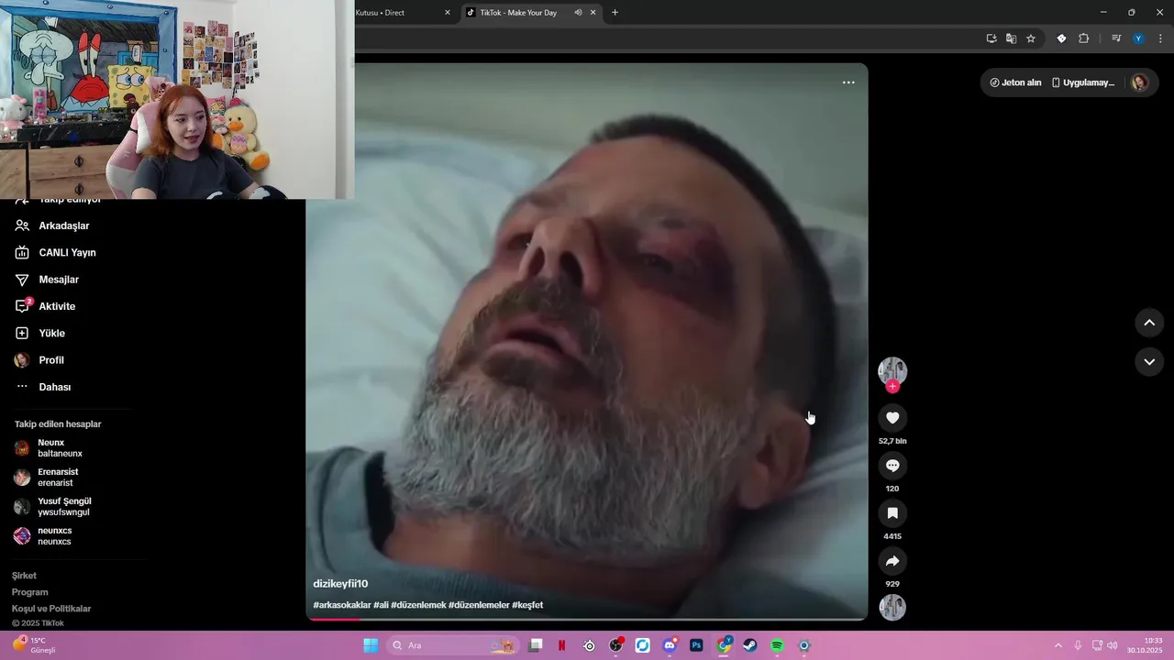
Task: Click the #keşfet hashtag
Action: click(x=527, y=605)
